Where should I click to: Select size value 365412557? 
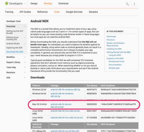tap(92, 111)
